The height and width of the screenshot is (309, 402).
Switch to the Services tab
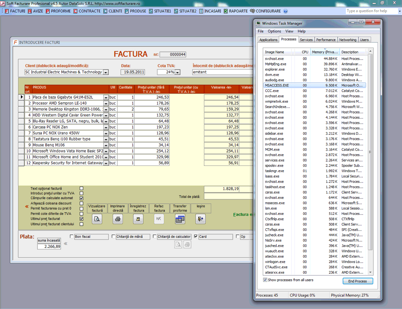(x=306, y=40)
